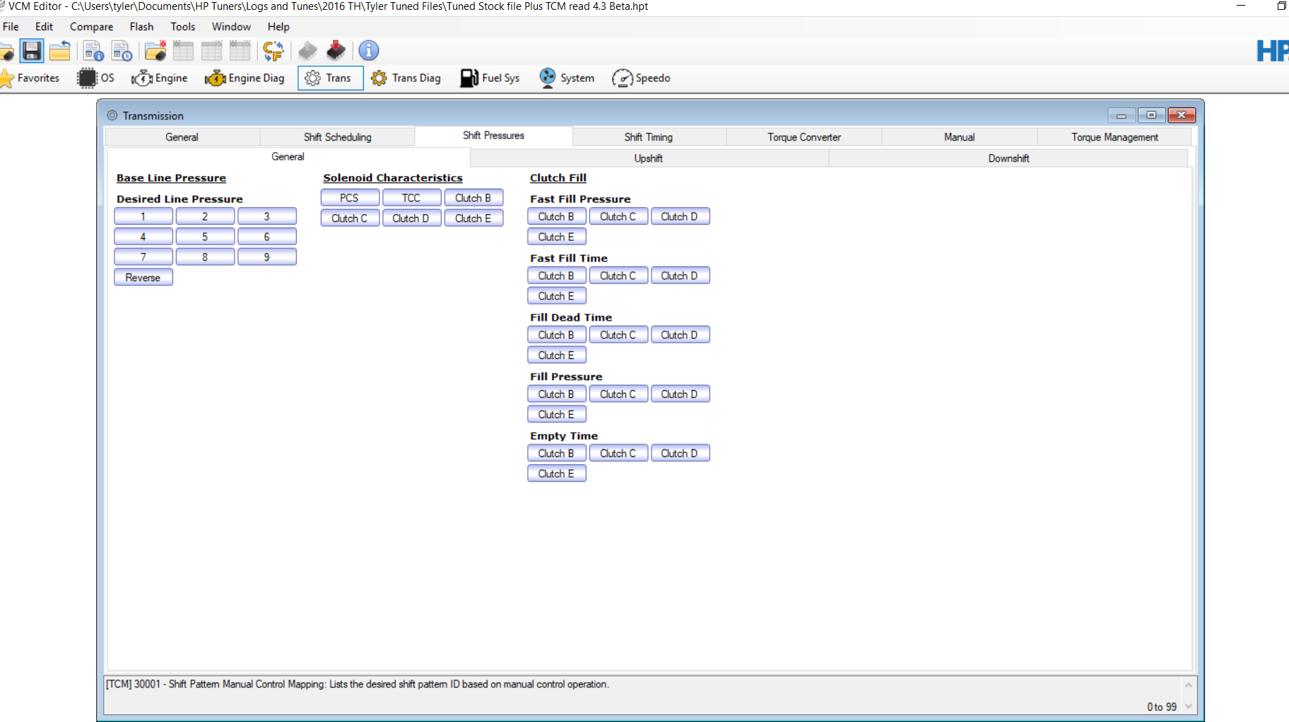The height and width of the screenshot is (722, 1289).
Task: Open Clutch D under Fast Fill Time
Action: pos(679,276)
